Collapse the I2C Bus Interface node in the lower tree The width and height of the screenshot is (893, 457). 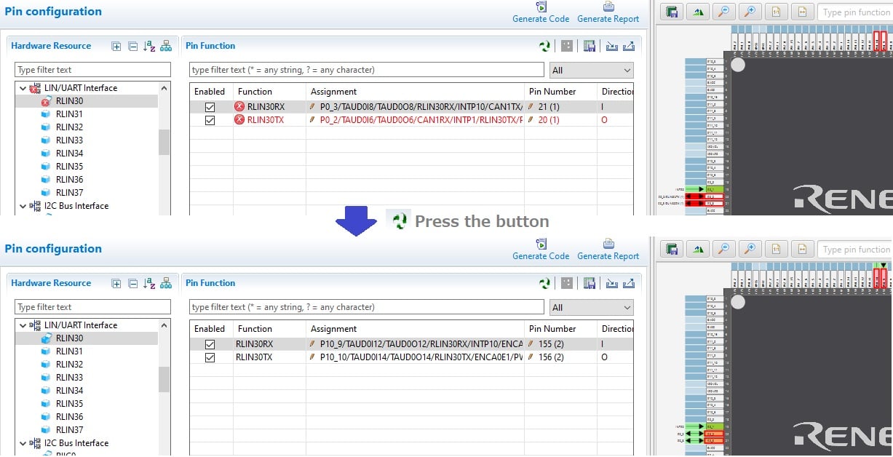(23, 443)
